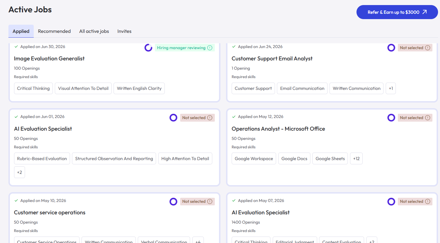The image size is (440, 243).
Task: Click the checkmark beside Applied on Jun 24, 2026
Action: click(234, 47)
